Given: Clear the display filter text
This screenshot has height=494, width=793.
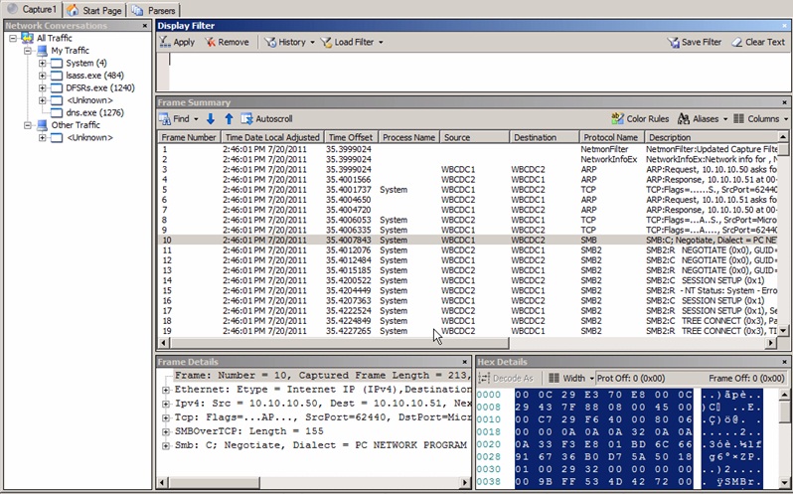Looking at the screenshot, I should point(757,43).
